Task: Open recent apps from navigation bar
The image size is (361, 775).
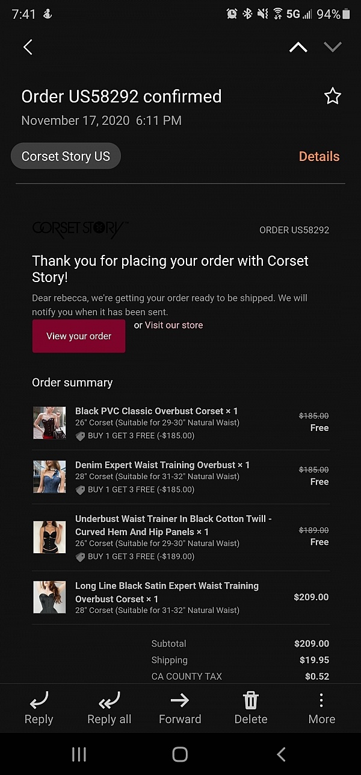Action: [x=79, y=754]
